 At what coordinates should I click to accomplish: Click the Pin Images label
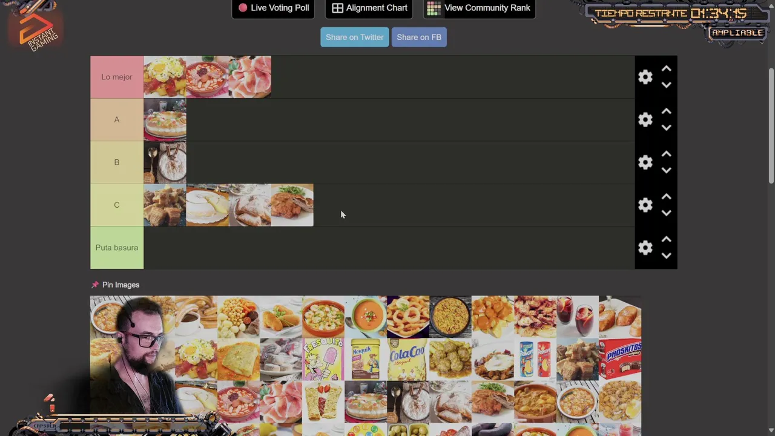pos(120,285)
